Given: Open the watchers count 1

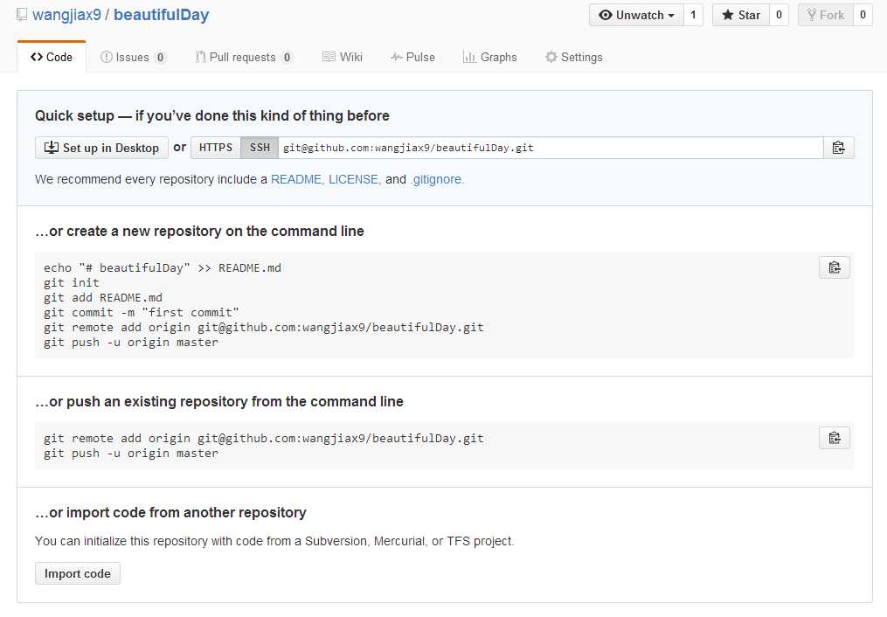Looking at the screenshot, I should 693,15.
